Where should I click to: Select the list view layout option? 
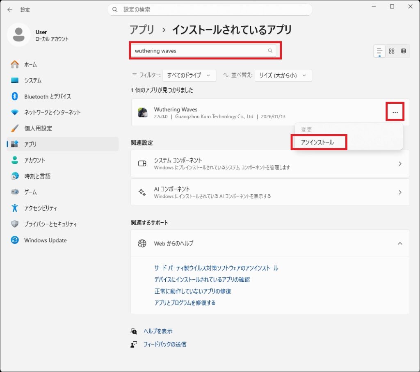coord(379,51)
